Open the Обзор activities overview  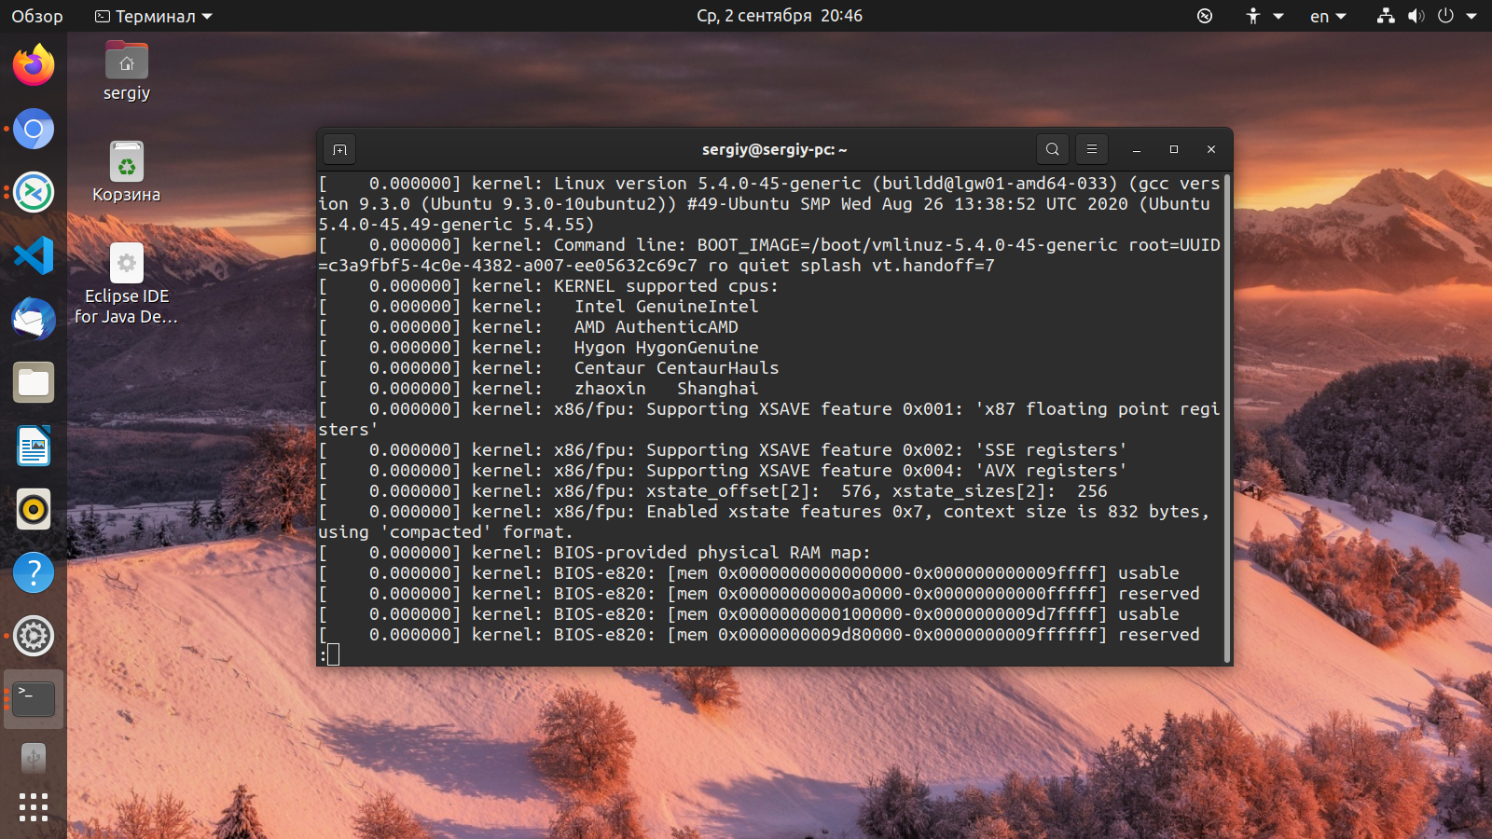tap(37, 16)
